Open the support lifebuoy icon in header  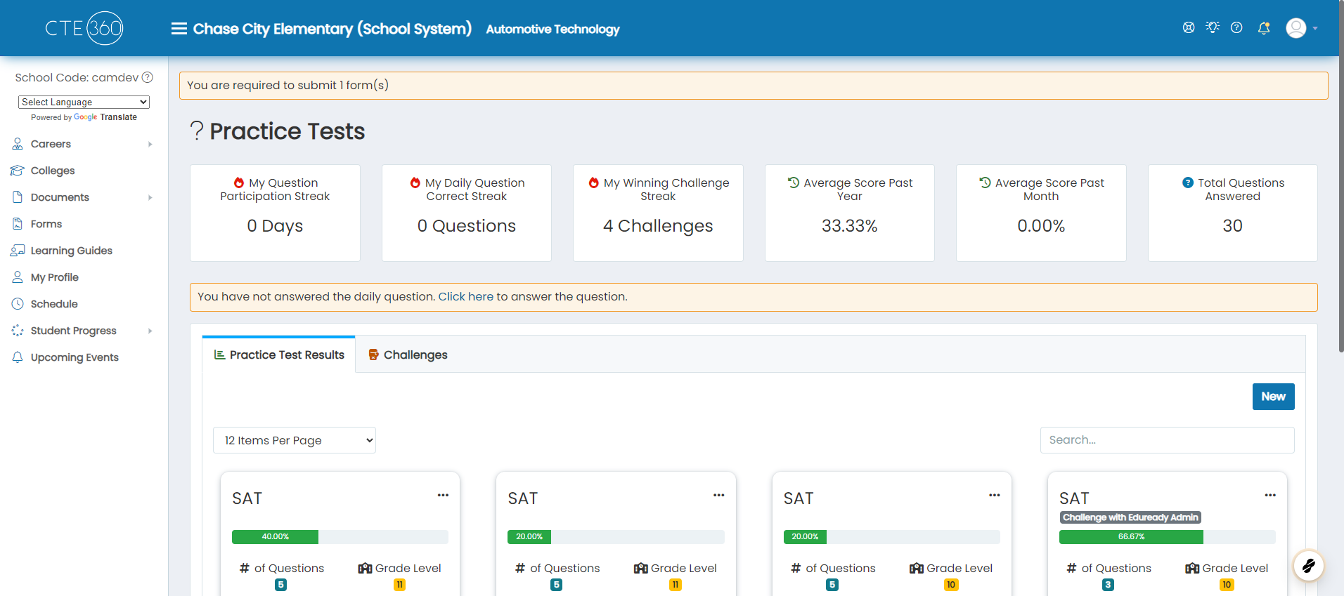tap(1189, 27)
